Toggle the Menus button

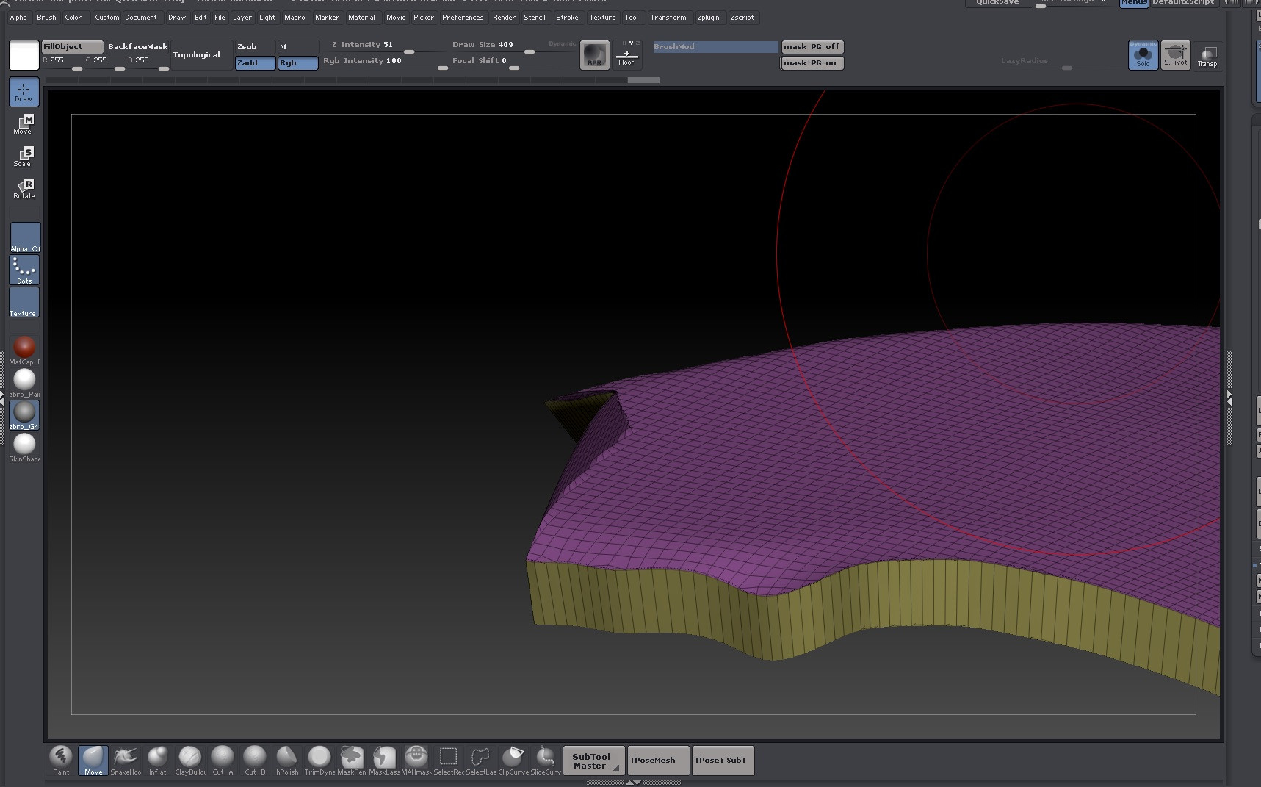point(1134,3)
